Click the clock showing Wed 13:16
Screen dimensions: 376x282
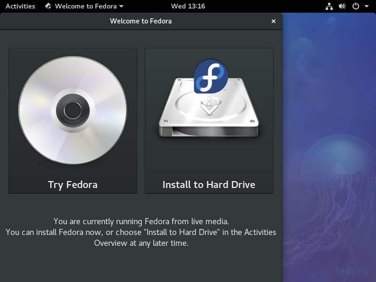pos(188,6)
